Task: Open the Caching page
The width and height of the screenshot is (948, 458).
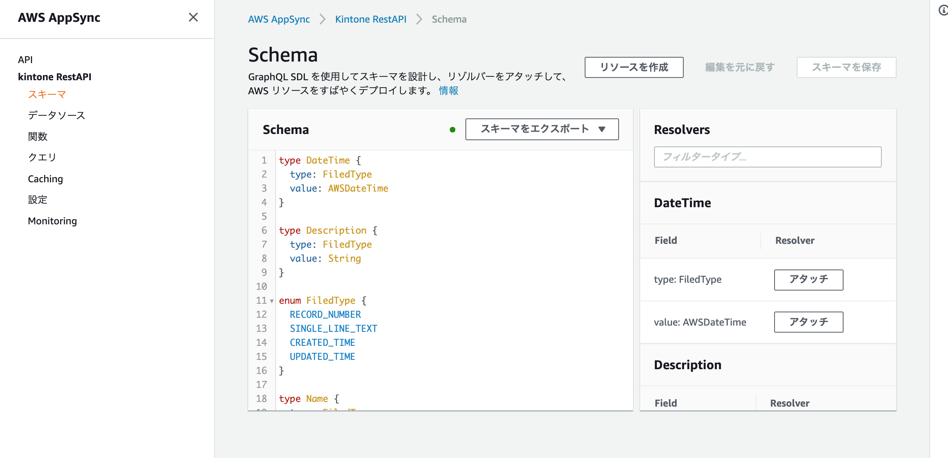Action: (45, 179)
